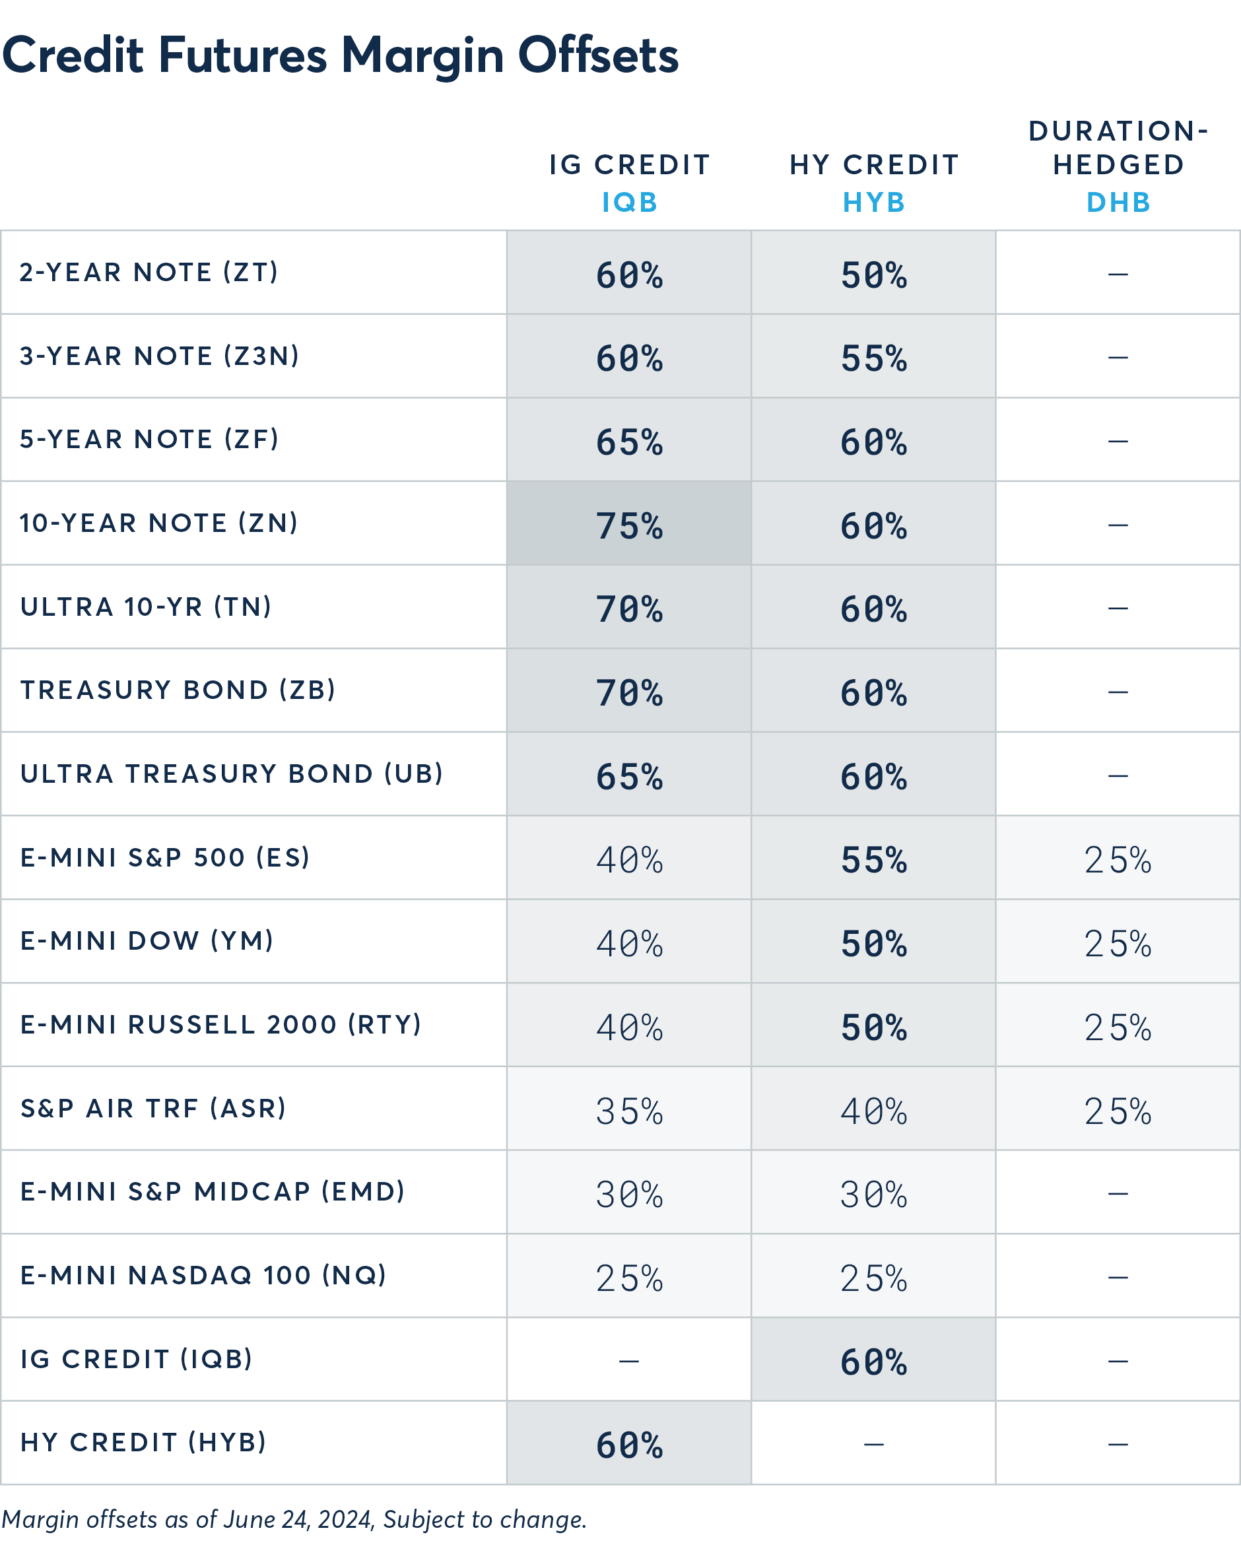
Task: Select the E-Mini S&P Midcap (EMD) label
Action: click(x=213, y=1192)
